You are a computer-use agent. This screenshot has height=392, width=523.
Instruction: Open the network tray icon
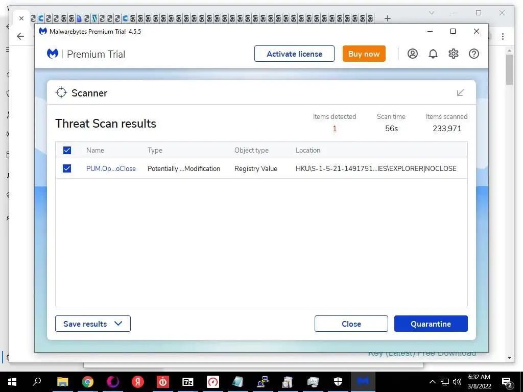(x=445, y=382)
